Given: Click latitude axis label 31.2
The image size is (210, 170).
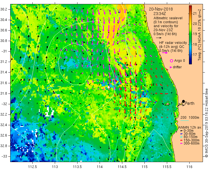Looking at the screenshot, I should point(4,62).
